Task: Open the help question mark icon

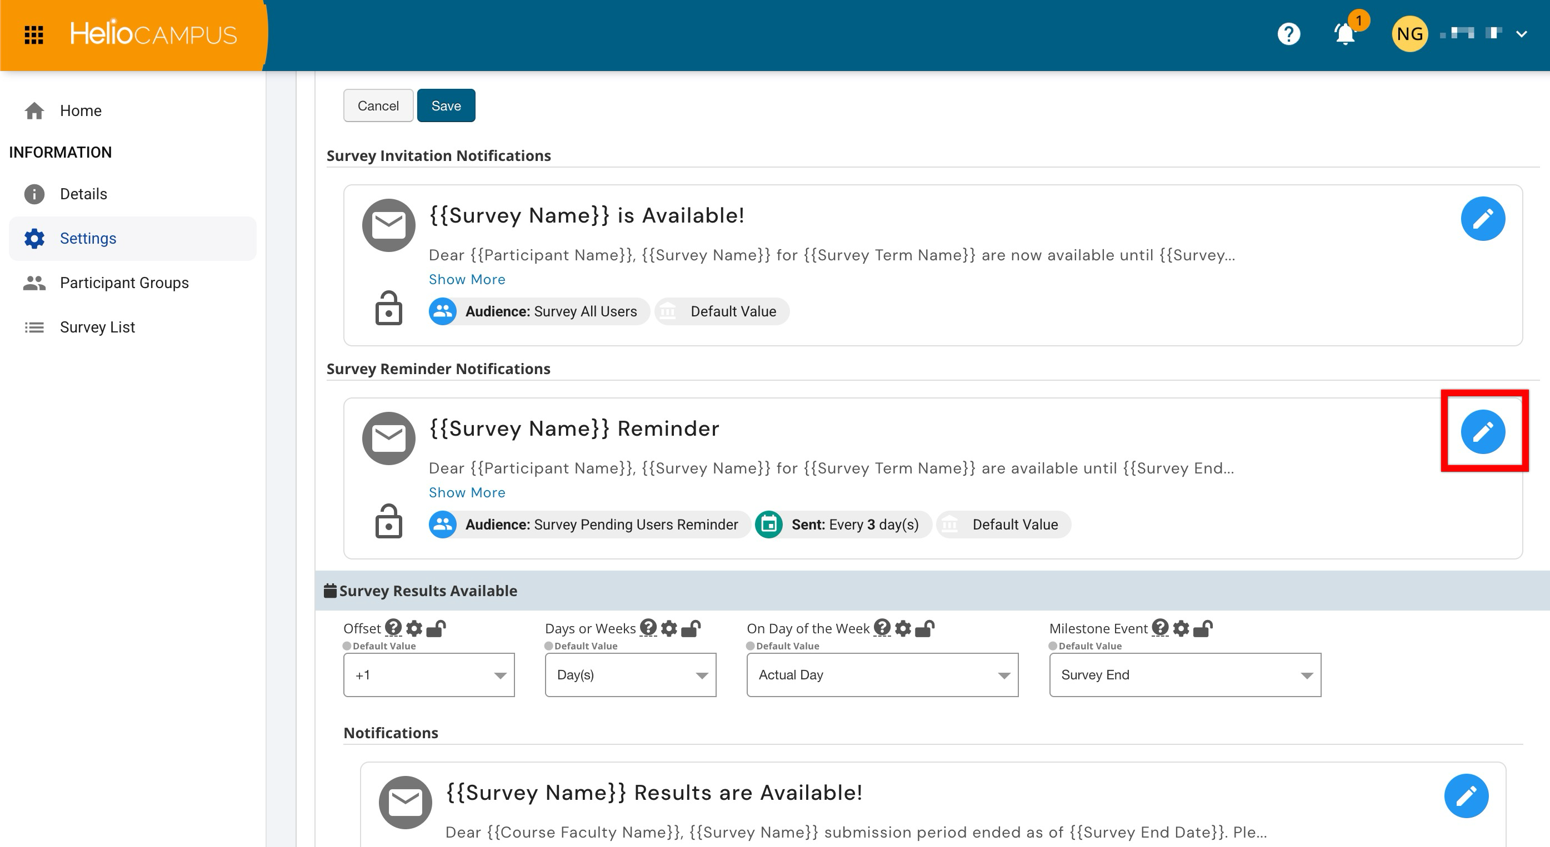Action: (x=1288, y=34)
